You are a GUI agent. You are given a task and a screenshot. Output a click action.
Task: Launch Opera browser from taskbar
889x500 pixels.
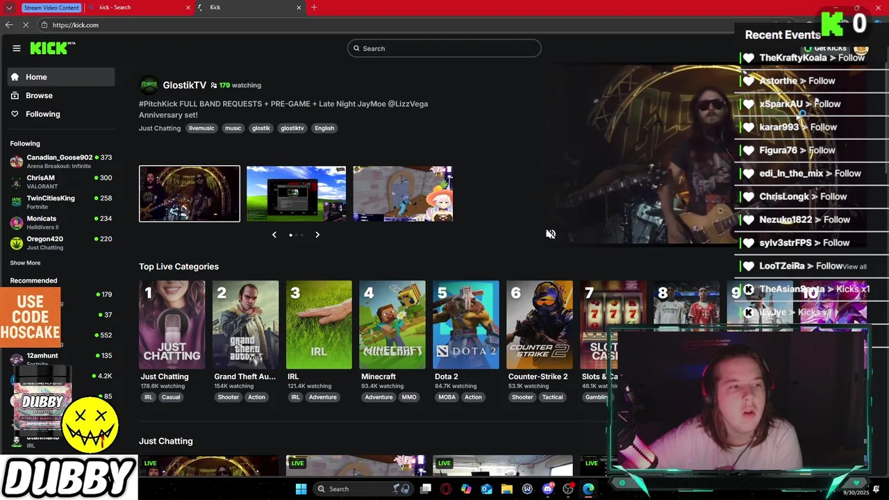pyautogui.click(x=446, y=489)
